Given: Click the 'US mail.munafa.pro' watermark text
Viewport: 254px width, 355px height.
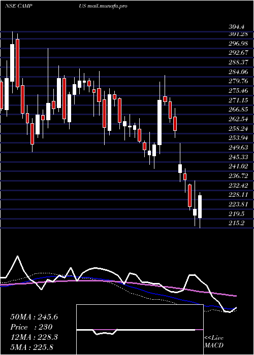Looking at the screenshot, I should click(x=103, y=6).
